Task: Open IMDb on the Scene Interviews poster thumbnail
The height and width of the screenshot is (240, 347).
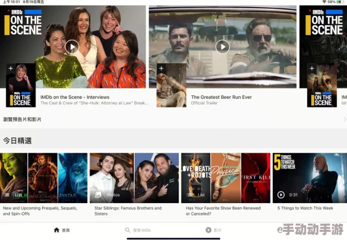Action: point(21,85)
